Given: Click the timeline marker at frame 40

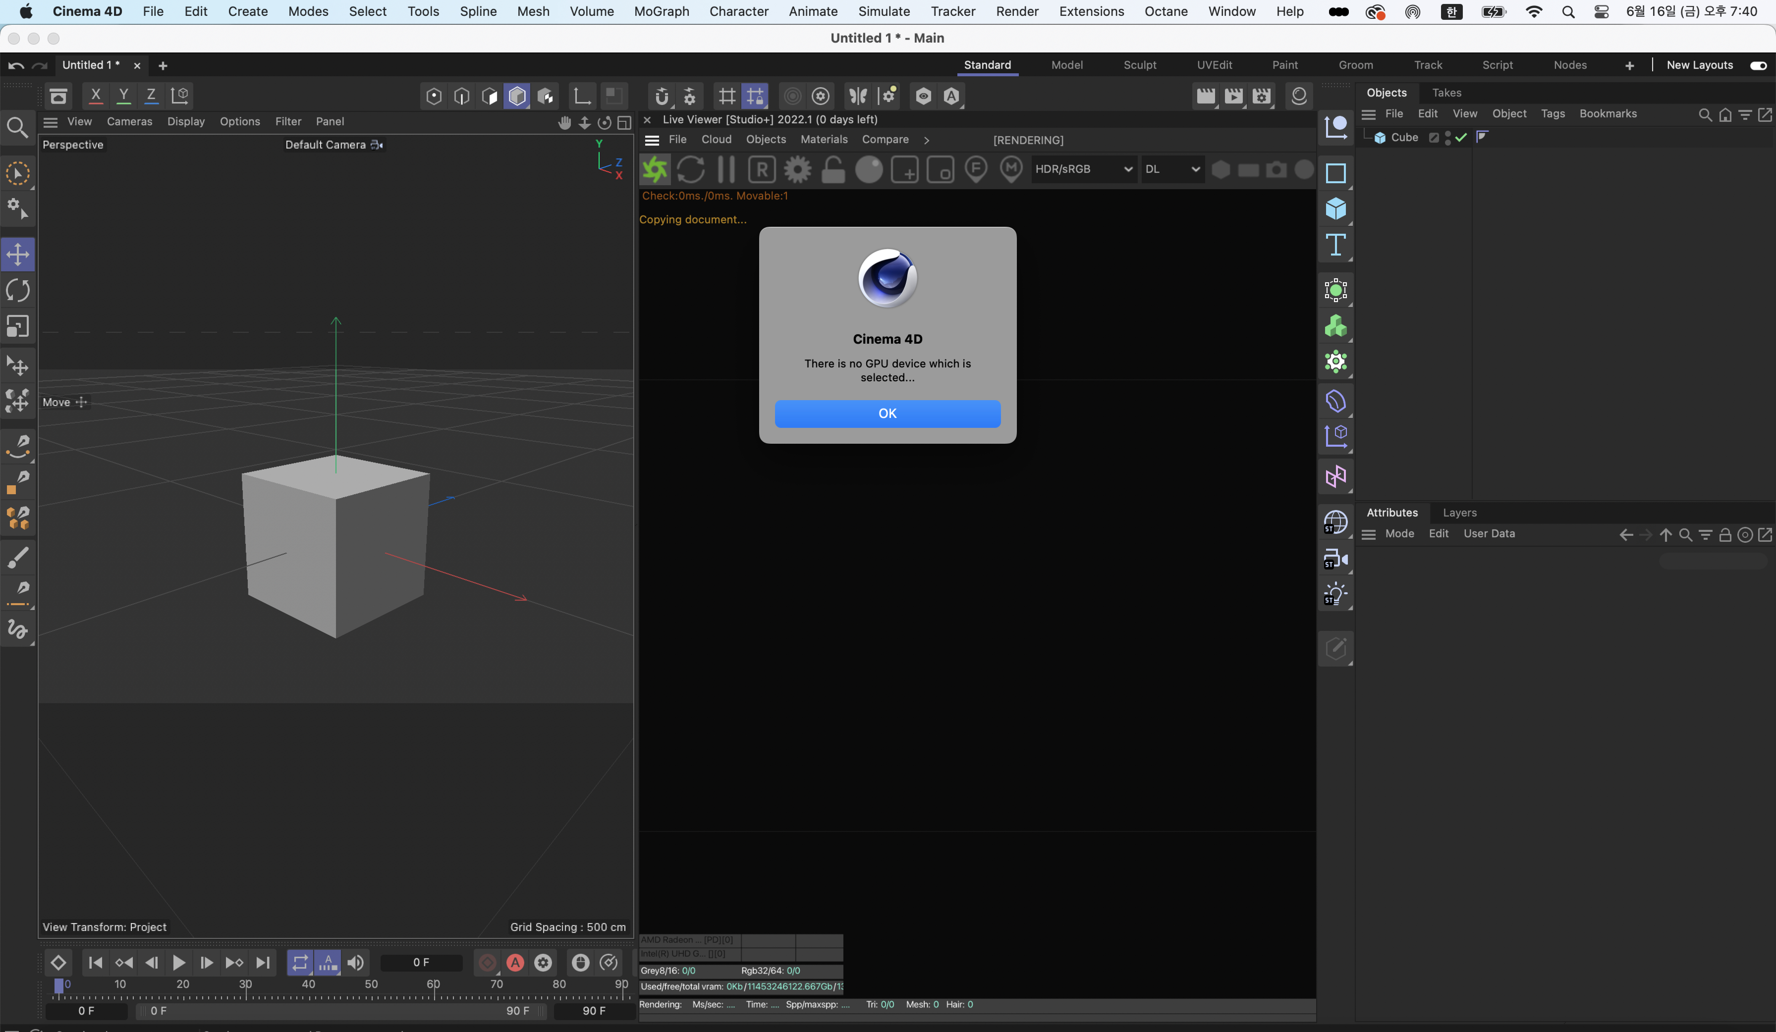Looking at the screenshot, I should 308,985.
